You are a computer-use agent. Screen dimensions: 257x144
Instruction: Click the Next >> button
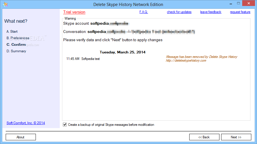(x=236, y=137)
